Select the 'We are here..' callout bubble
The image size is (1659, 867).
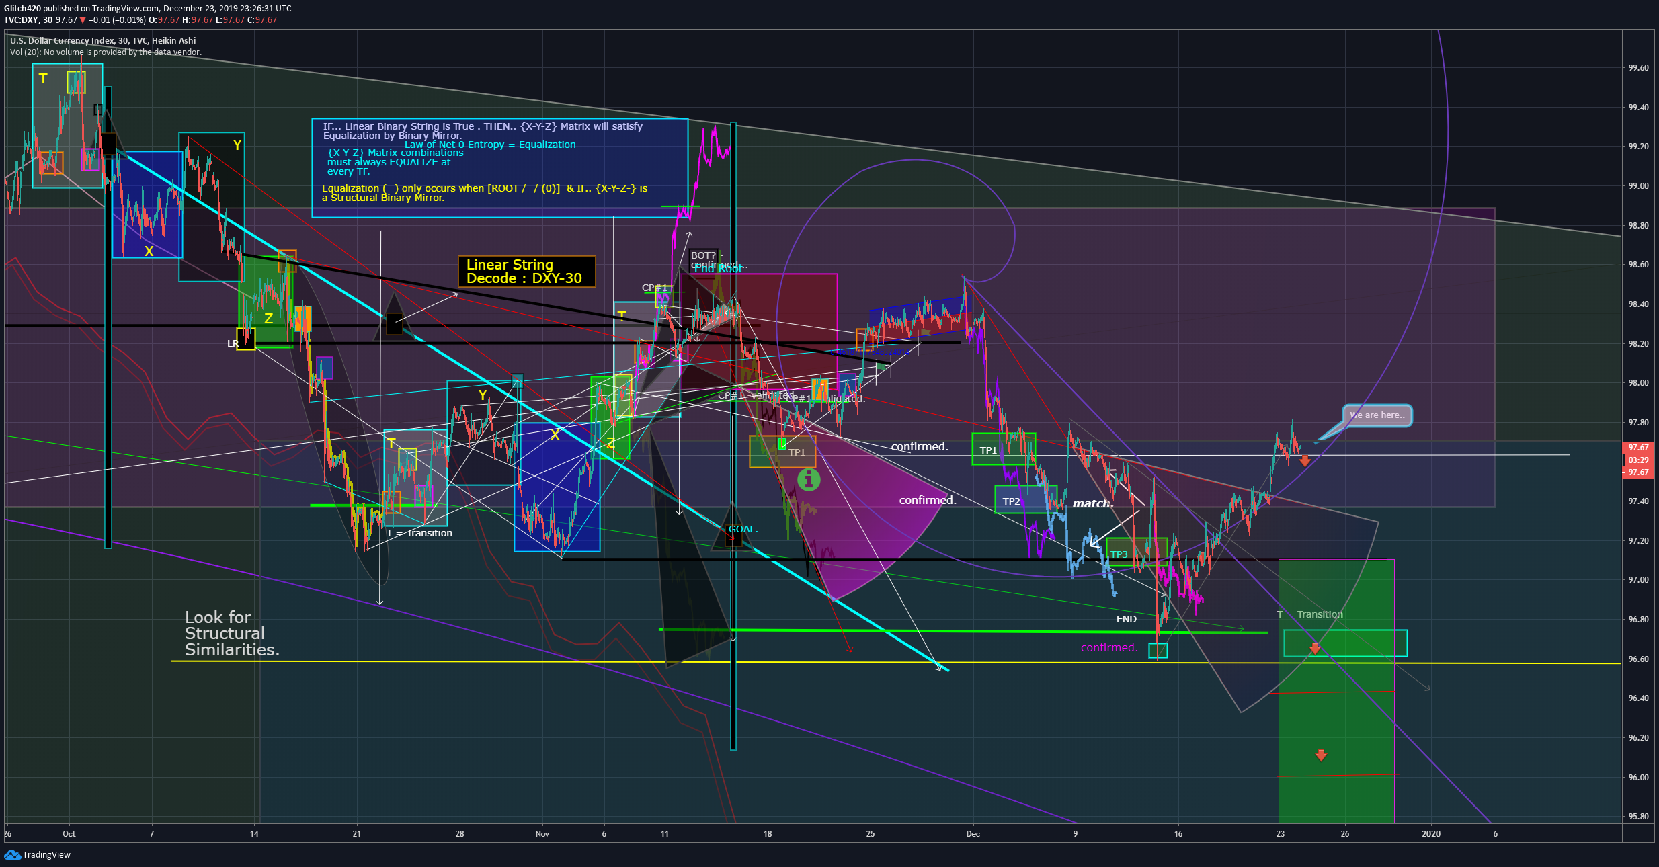point(1377,415)
